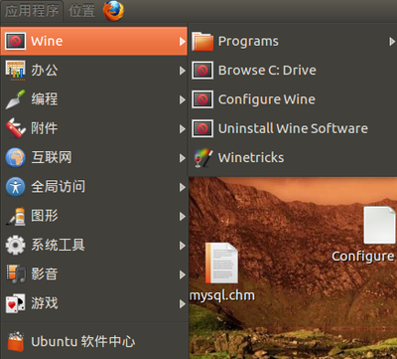The height and width of the screenshot is (359, 397).
Task: Open the 游戏 menu entry label
Action: click(45, 303)
